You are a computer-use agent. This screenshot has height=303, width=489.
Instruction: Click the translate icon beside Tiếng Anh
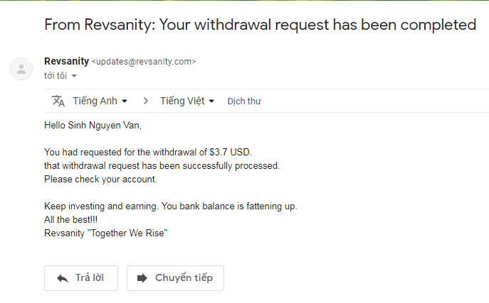(x=58, y=101)
